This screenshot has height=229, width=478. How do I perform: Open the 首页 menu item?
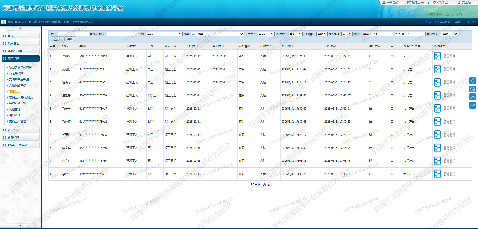[x=21, y=36]
